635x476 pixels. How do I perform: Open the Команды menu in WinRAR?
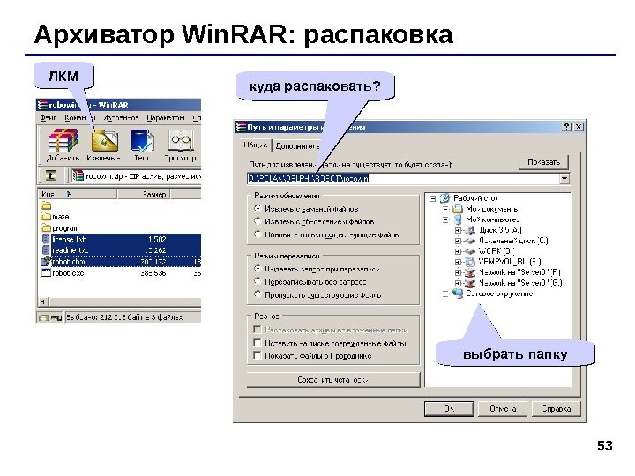coord(79,118)
